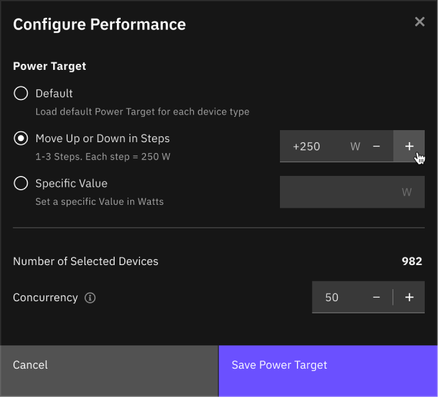Decrease Concurrency with minus button
The width and height of the screenshot is (438, 397).
pyautogui.click(x=376, y=298)
